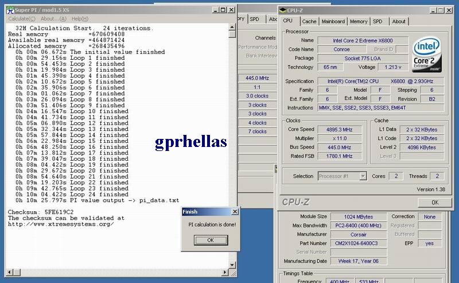Click the Voltage value 1.213 v
Image resolution: width=459 pixels, height=283 pixels.
pos(393,67)
